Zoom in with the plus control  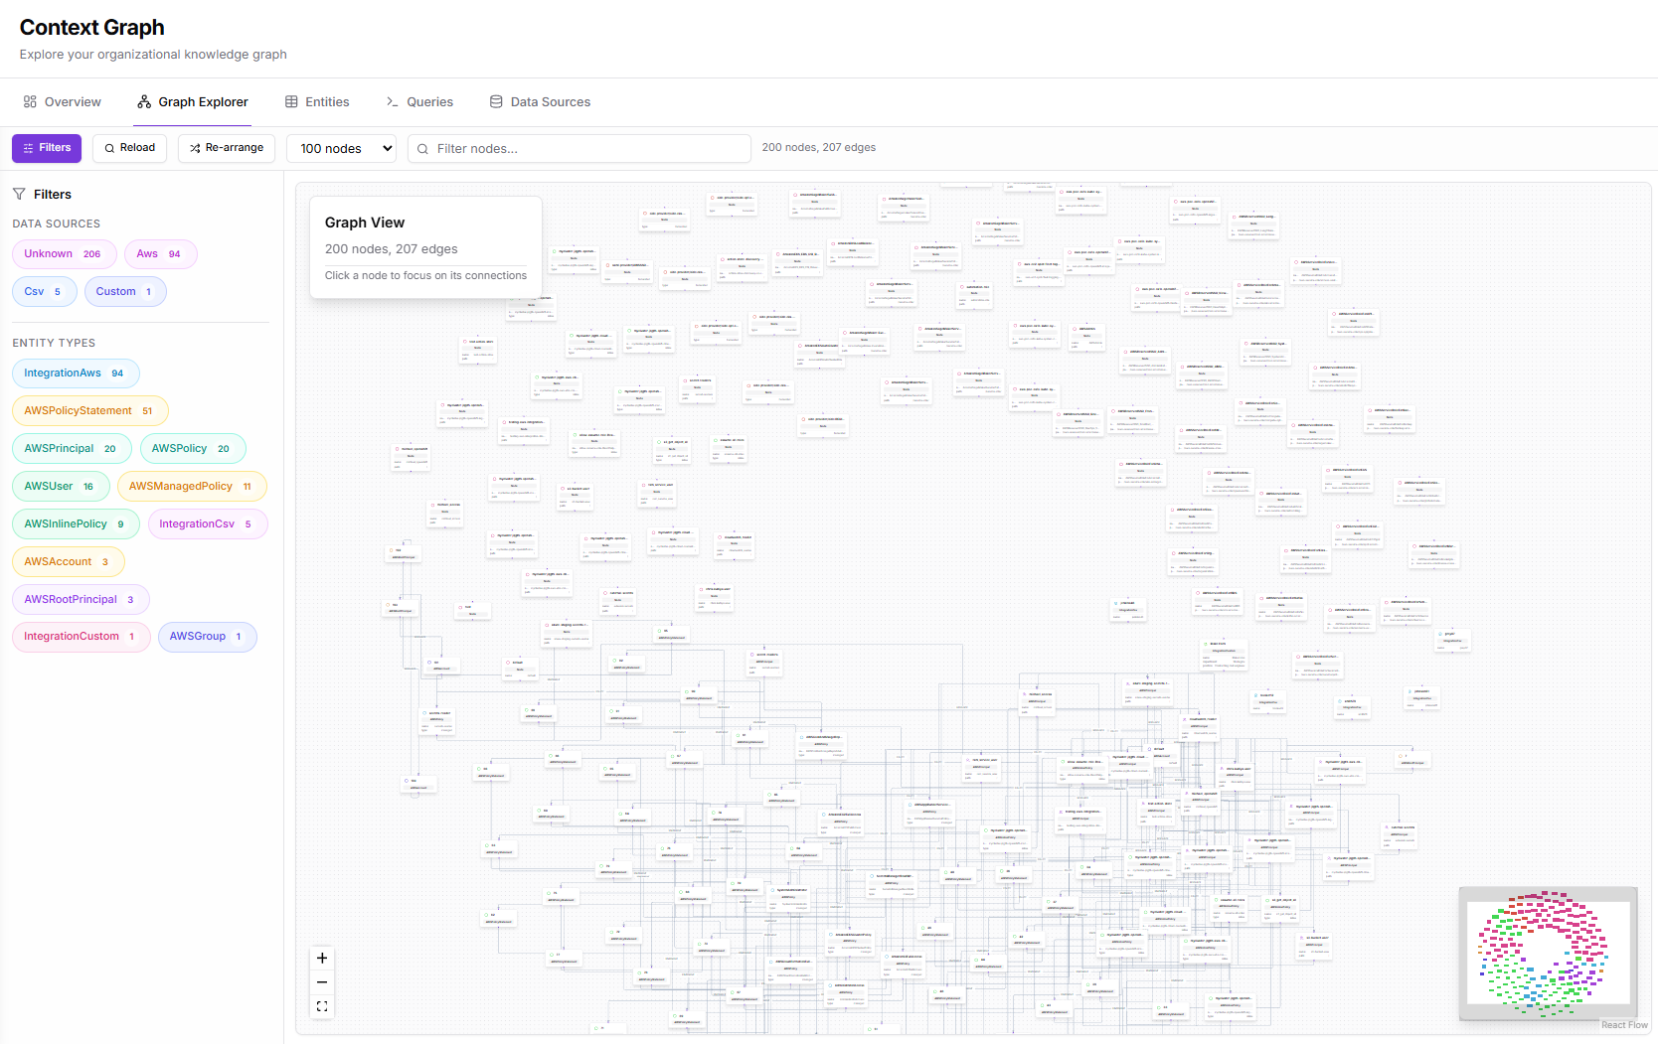click(322, 959)
